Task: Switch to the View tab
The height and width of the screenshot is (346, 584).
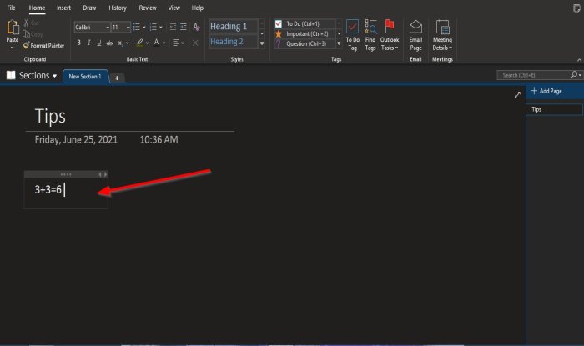Action: (x=174, y=8)
